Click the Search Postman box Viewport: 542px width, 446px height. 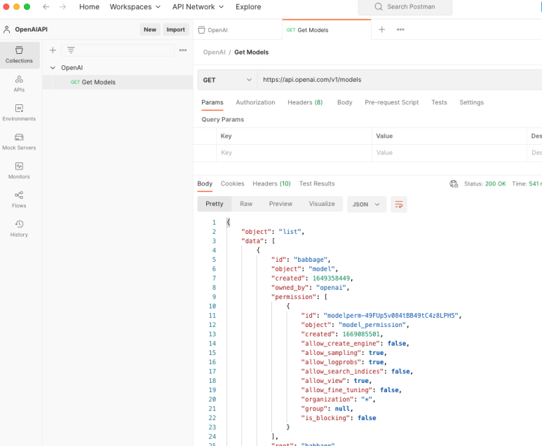pos(405,7)
